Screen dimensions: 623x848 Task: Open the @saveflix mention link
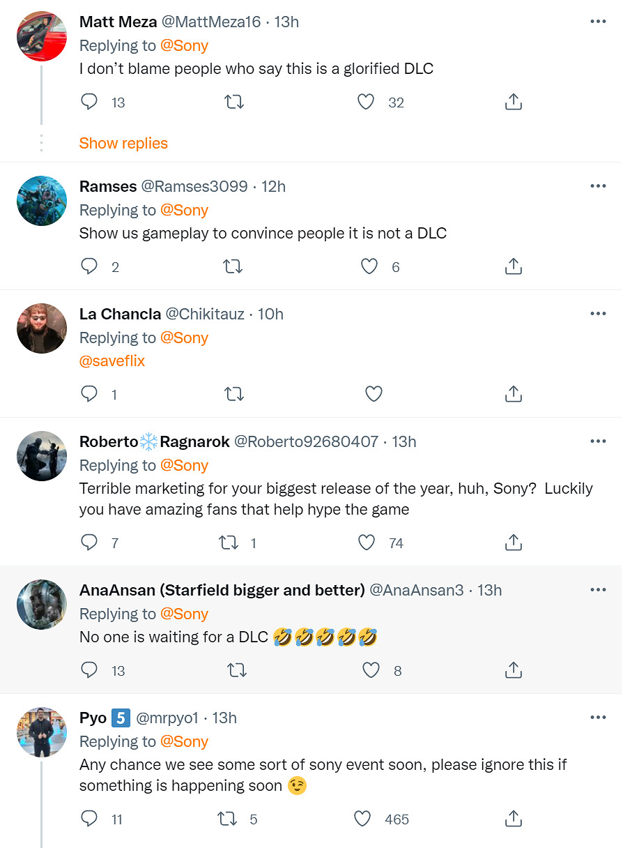coord(112,361)
